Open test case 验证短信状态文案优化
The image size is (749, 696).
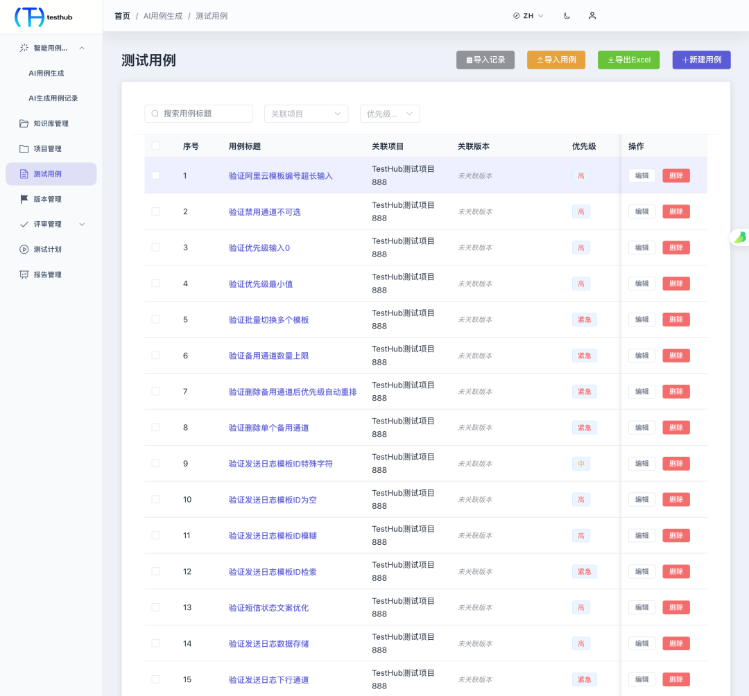pos(268,608)
